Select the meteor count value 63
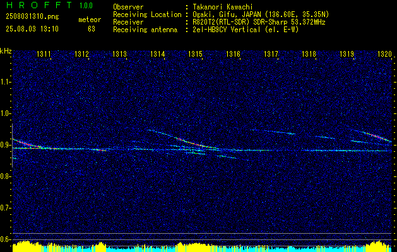Screen dimensions: 397x252 [x=92, y=29]
